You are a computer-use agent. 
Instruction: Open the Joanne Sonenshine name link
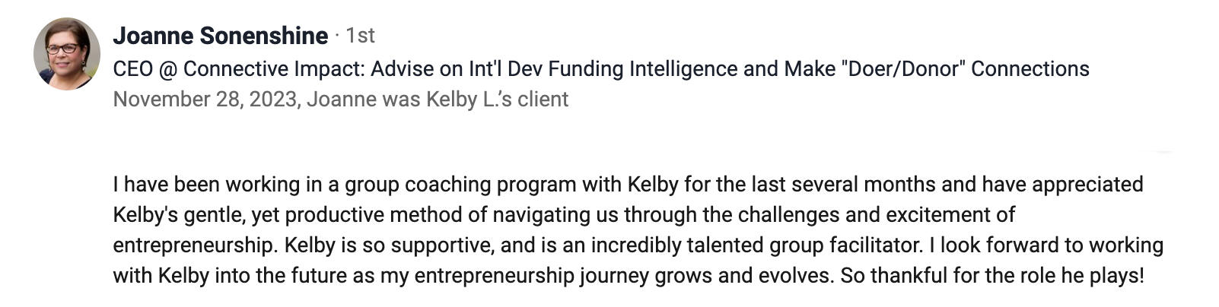[x=220, y=36]
